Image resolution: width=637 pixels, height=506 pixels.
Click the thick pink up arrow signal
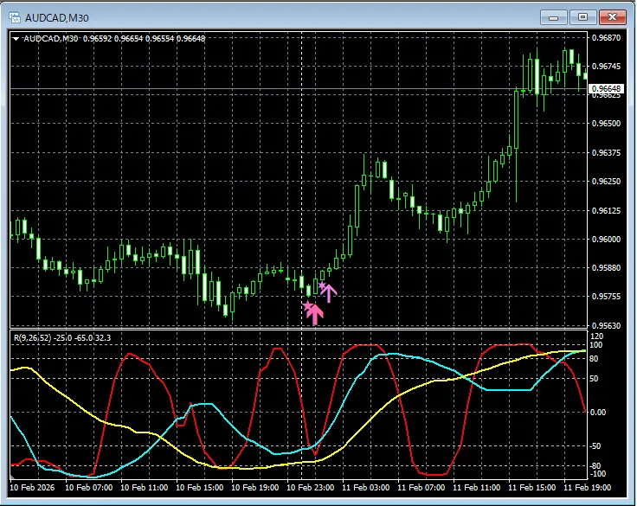(315, 314)
